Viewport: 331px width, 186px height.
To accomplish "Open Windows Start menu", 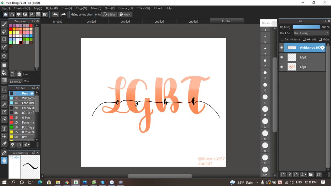I will pyautogui.click(x=4, y=182).
